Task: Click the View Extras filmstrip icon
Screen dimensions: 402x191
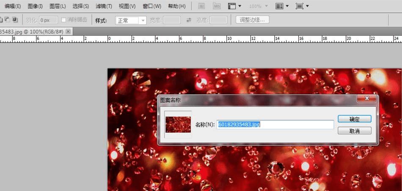Action: (232, 6)
